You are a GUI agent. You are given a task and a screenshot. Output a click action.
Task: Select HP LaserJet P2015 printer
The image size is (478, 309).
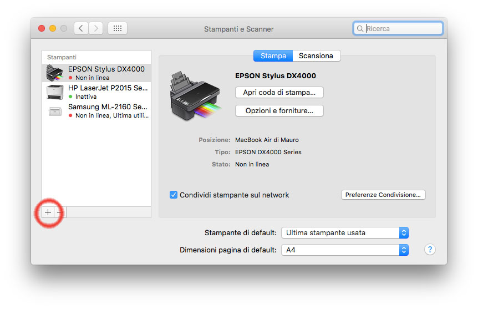96,92
